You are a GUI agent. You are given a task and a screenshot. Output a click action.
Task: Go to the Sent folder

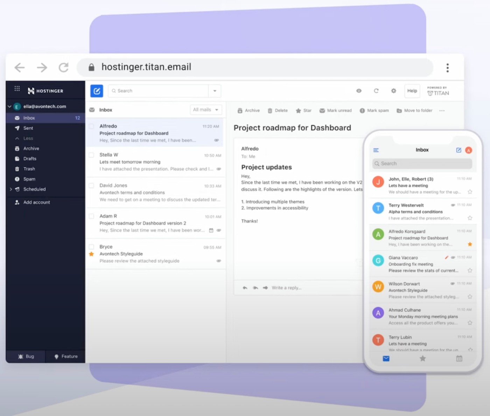(x=28, y=128)
